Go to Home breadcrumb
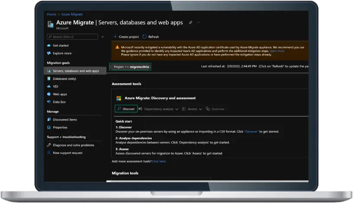Image resolution: width=353 pixels, height=203 pixels. tap(51, 14)
